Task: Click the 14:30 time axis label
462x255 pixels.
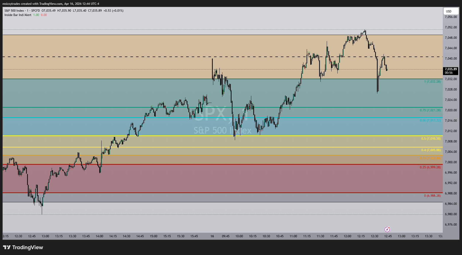Action: click(x=126, y=236)
